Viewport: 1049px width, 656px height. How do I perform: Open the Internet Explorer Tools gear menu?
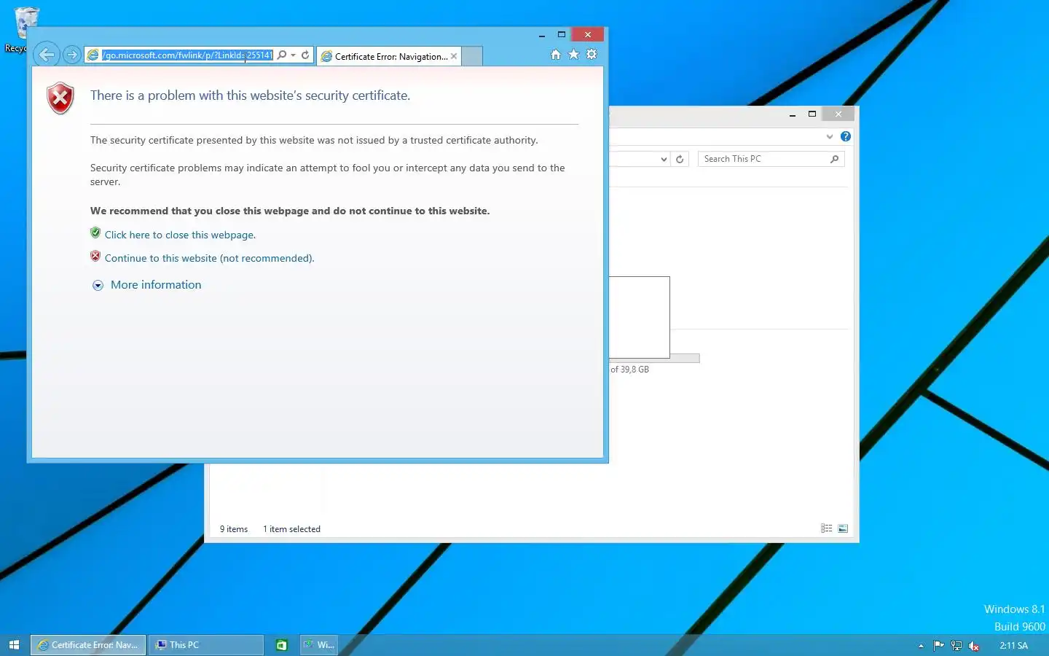click(x=592, y=55)
